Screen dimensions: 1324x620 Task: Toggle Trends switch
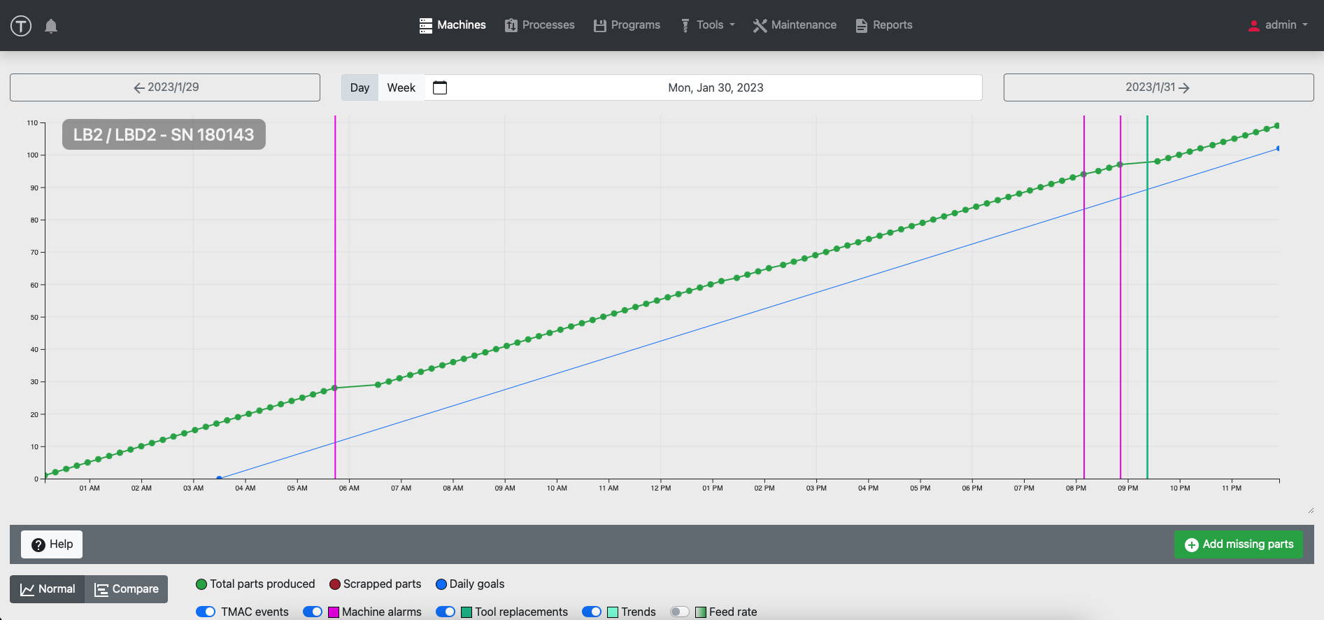point(592,612)
